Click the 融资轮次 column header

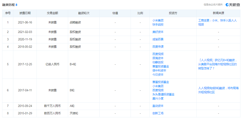(84, 13)
